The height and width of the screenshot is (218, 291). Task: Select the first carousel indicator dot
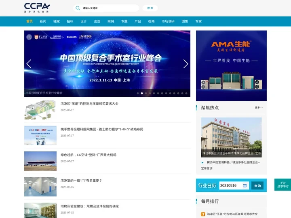click(x=138, y=93)
